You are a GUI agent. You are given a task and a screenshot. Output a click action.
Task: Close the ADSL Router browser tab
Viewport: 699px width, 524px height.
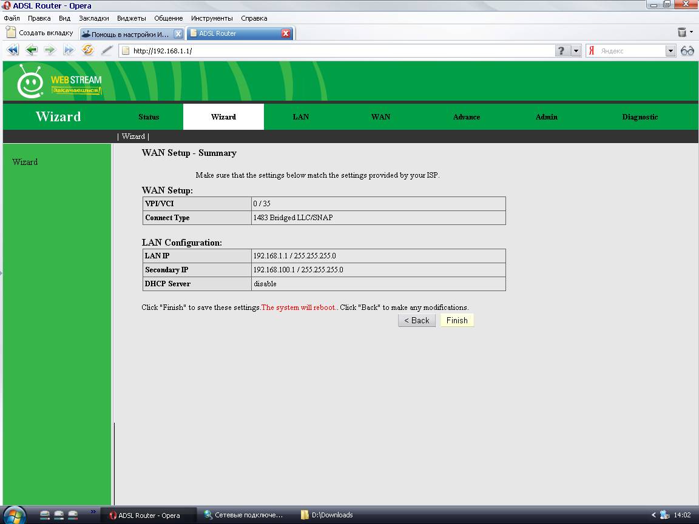pyautogui.click(x=286, y=33)
